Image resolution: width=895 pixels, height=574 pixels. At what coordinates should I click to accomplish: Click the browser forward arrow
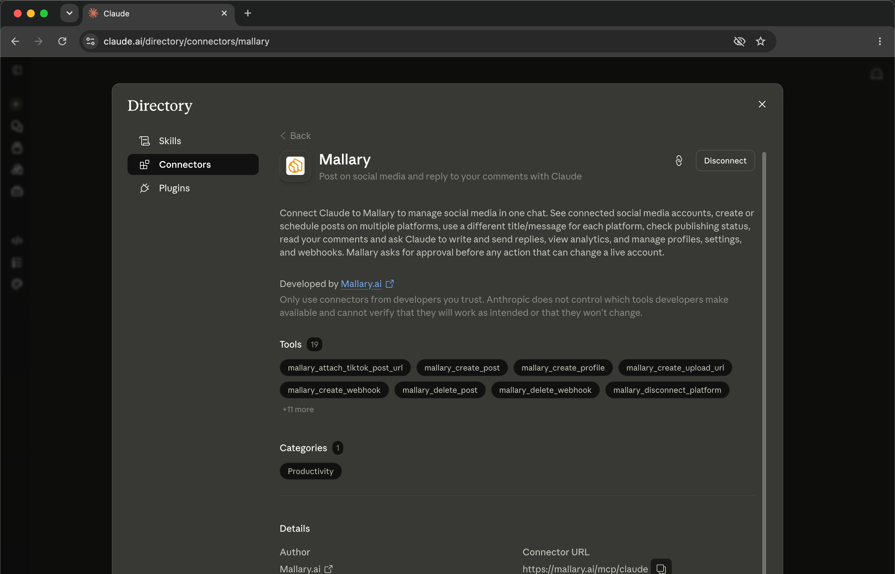point(38,41)
